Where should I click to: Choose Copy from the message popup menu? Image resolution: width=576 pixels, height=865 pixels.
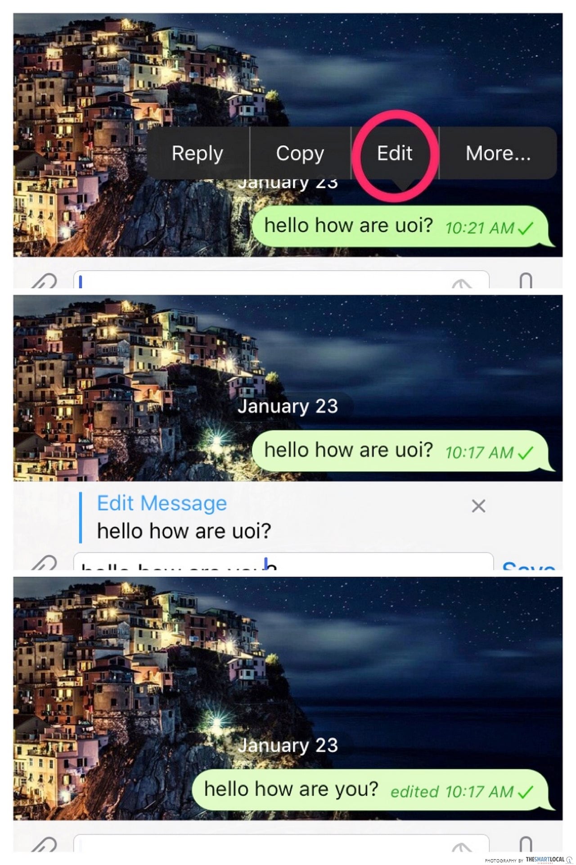click(300, 153)
